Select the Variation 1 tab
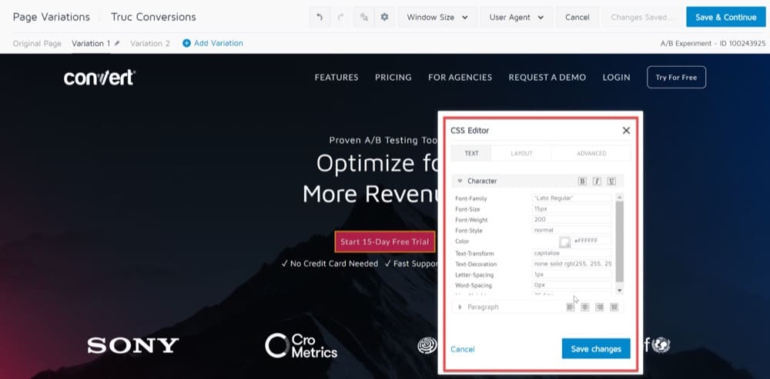 (91, 43)
